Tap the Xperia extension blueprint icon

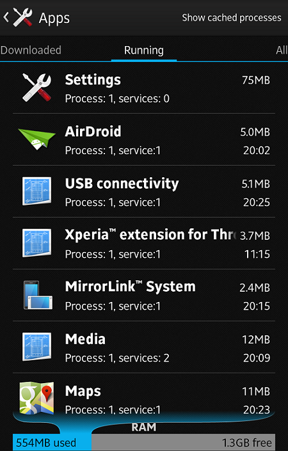click(x=37, y=242)
